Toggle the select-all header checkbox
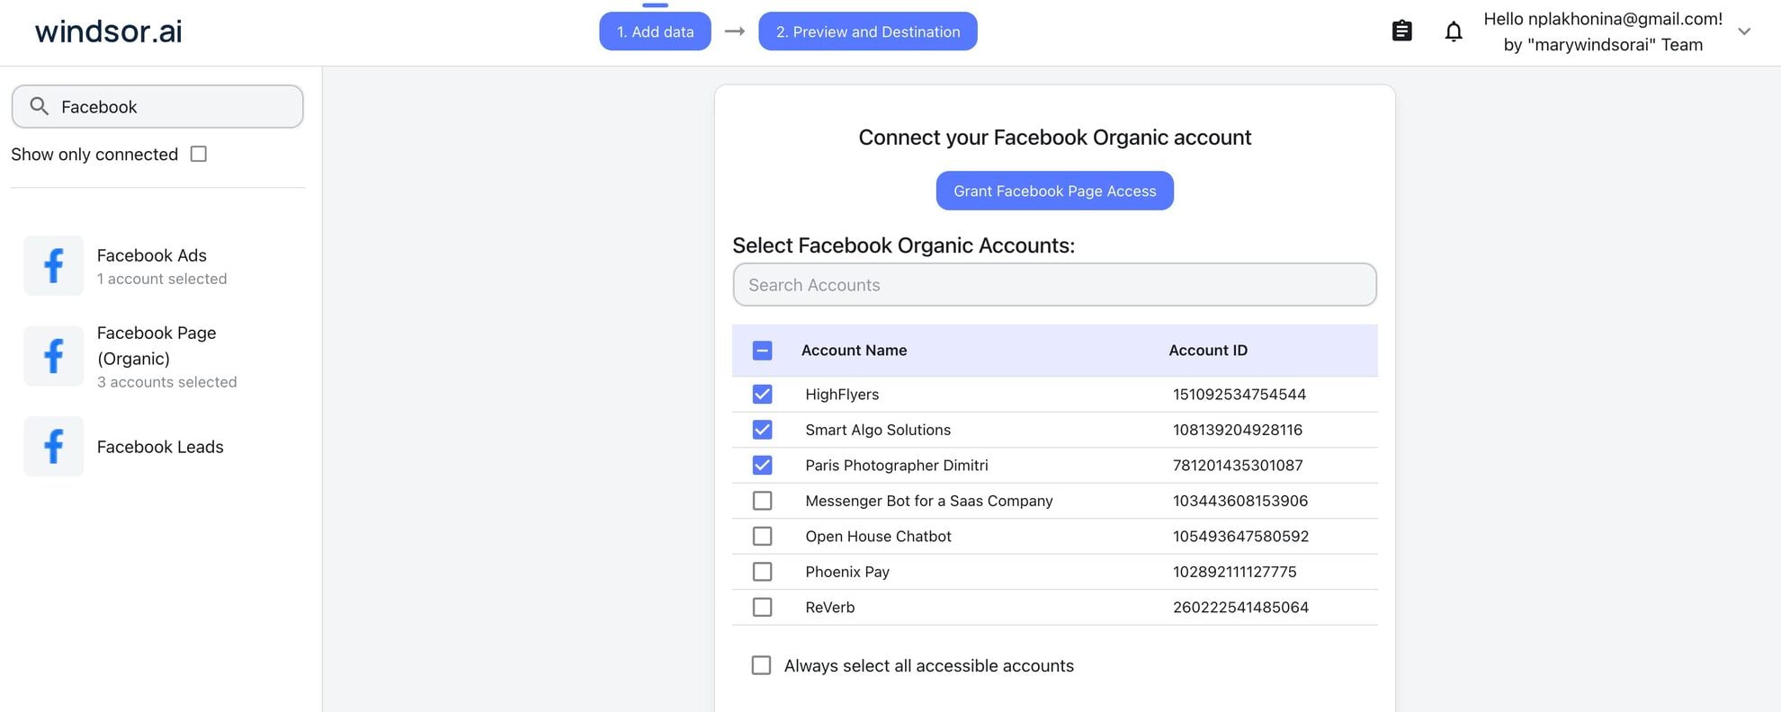1781x712 pixels. [x=762, y=351]
